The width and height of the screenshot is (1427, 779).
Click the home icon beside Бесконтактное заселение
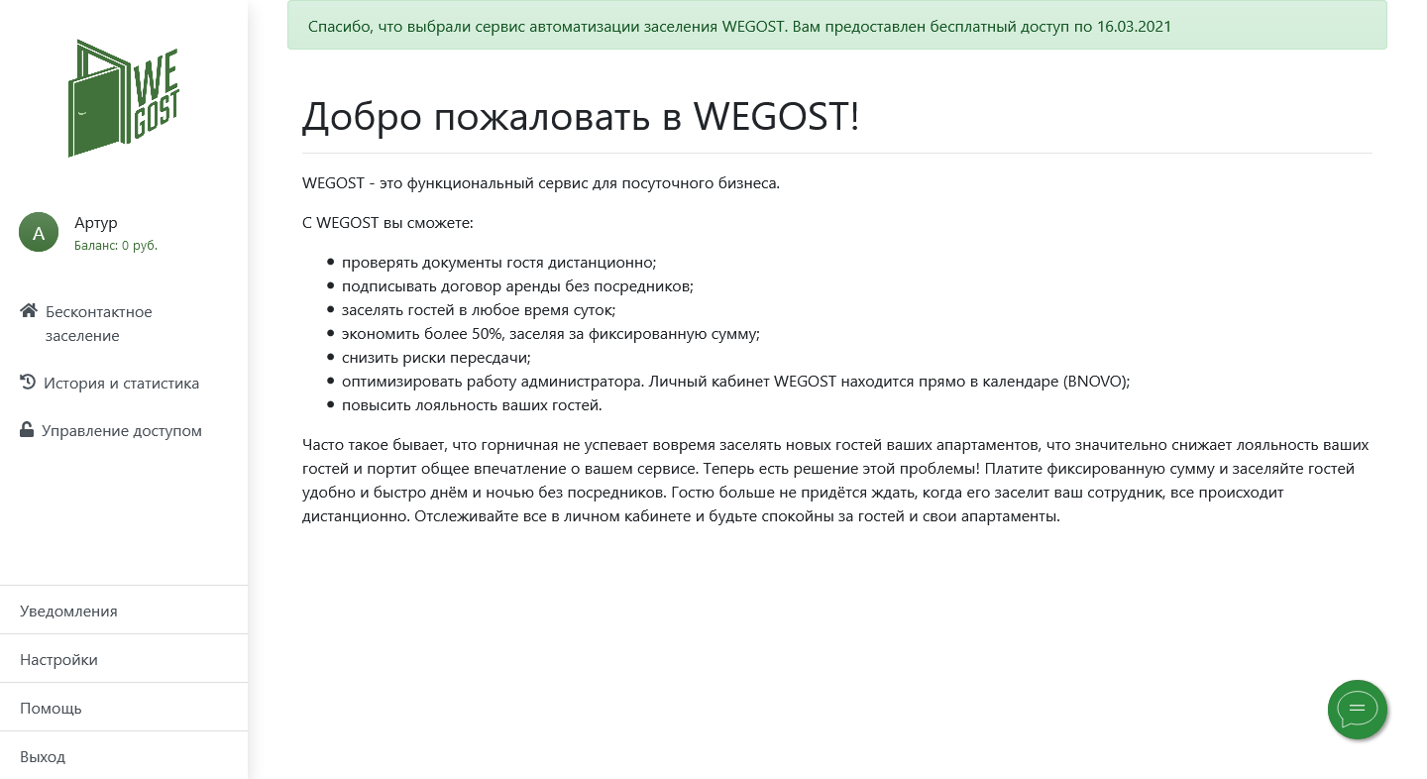pyautogui.click(x=29, y=311)
